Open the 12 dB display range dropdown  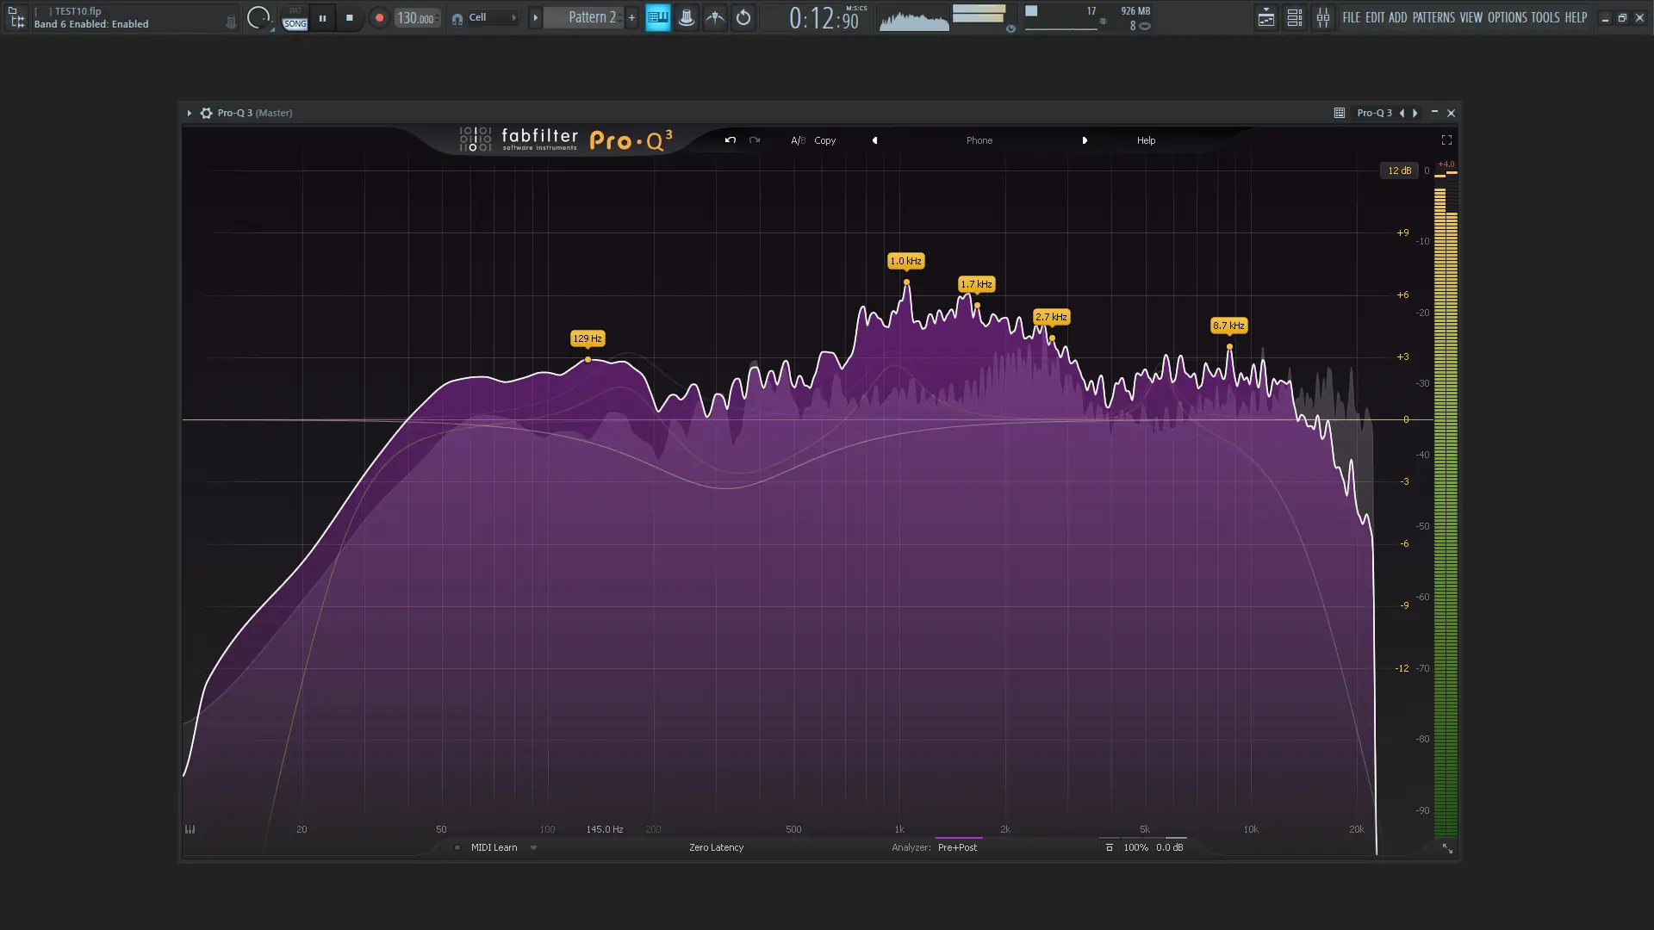point(1398,170)
